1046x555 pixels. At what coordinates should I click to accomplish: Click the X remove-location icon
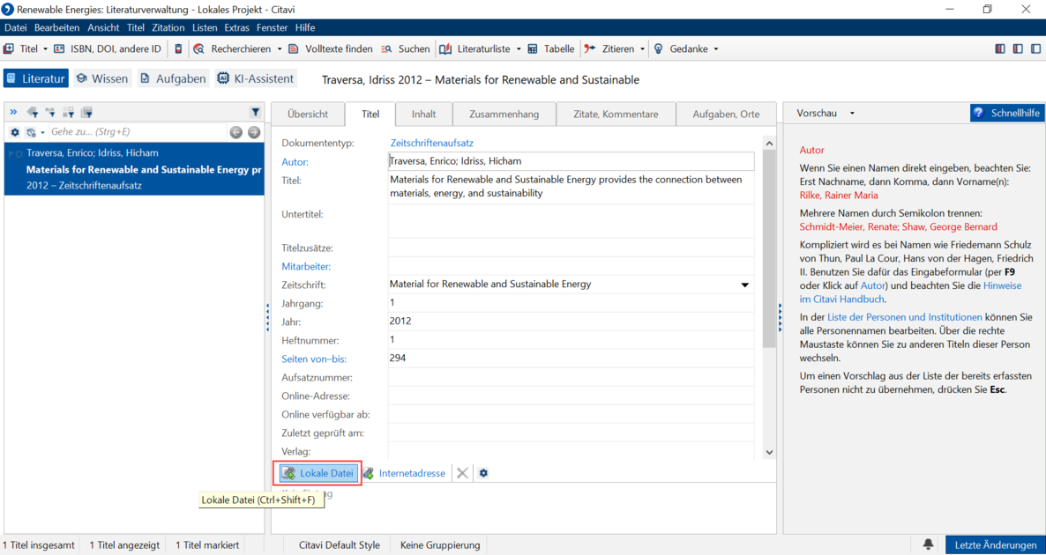(x=462, y=473)
